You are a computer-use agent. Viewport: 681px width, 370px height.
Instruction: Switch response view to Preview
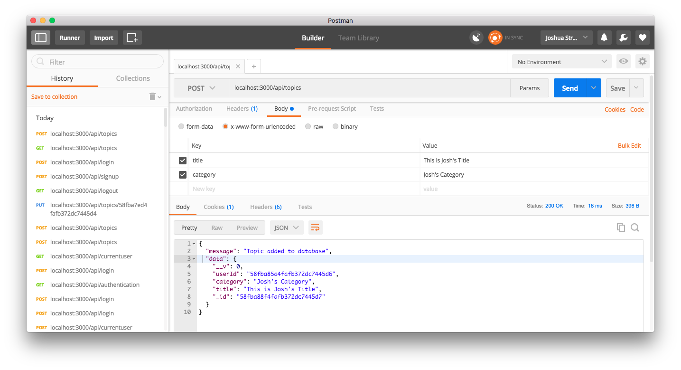point(247,228)
